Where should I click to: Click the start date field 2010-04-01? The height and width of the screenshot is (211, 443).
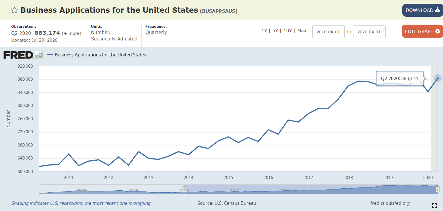328,32
